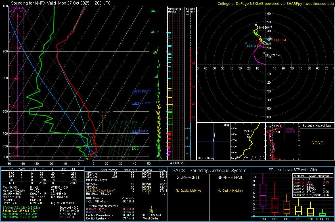
Task: Click the Classic Supercell marker label
Action: (290, 130)
